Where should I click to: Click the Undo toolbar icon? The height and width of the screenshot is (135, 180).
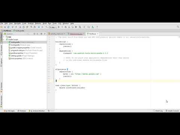tap(13, 27)
